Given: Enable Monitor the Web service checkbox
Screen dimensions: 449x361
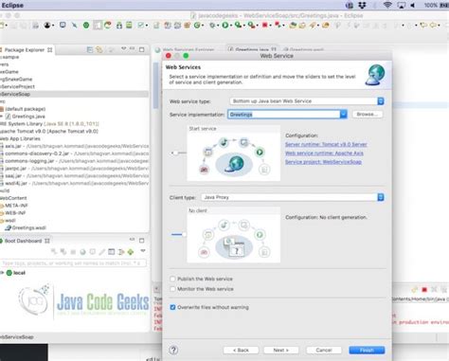Looking at the screenshot, I should [172, 289].
